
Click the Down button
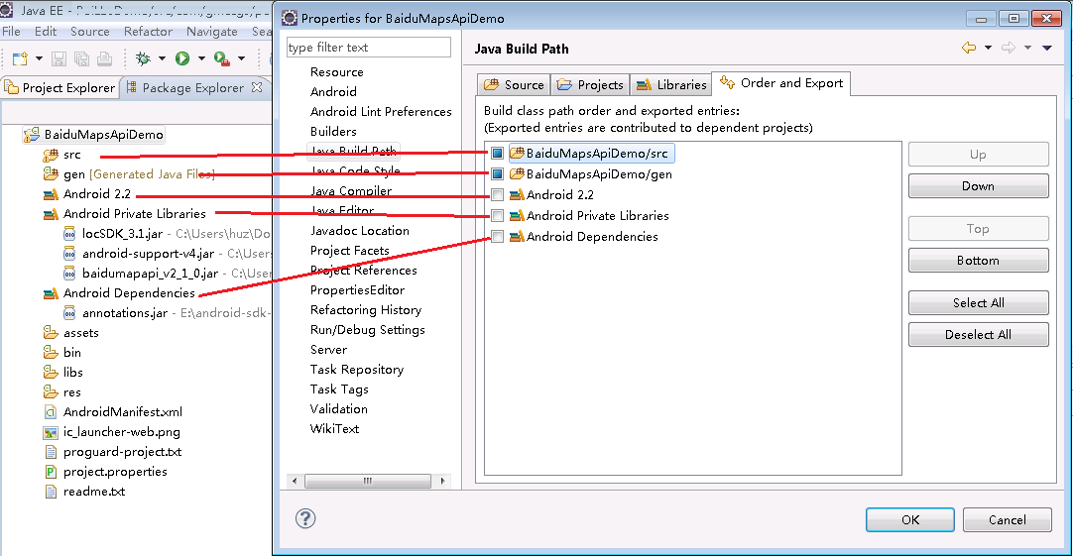click(979, 186)
